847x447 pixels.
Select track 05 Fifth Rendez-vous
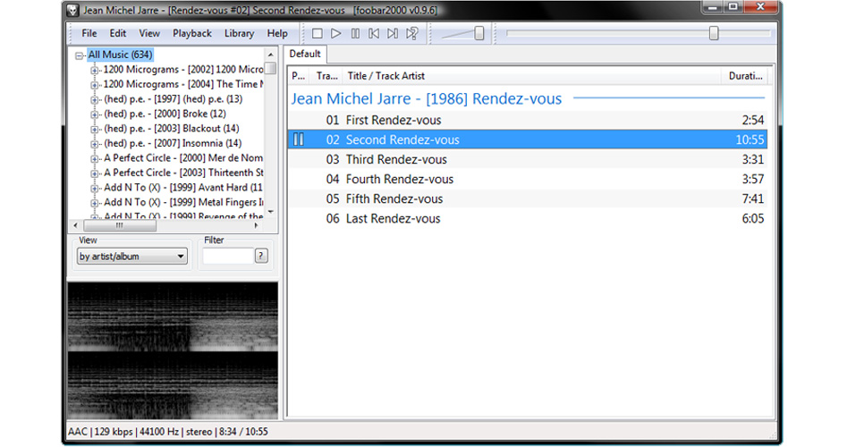pyautogui.click(x=527, y=198)
